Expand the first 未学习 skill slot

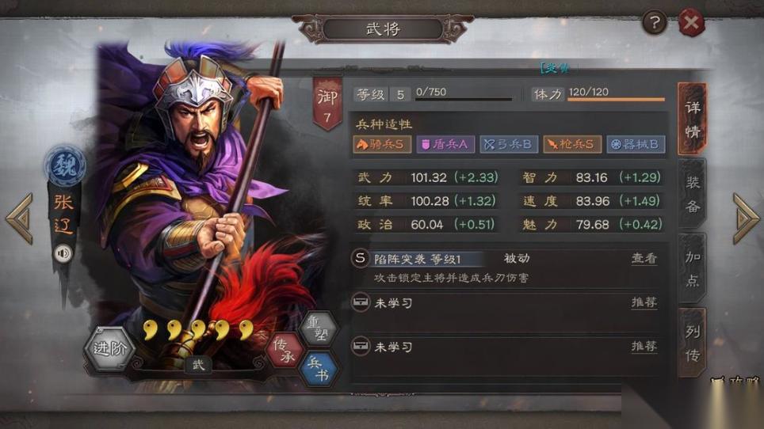505,303
